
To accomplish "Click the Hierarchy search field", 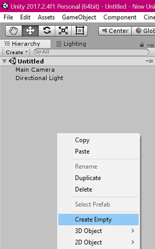I will click(x=91, y=52).
